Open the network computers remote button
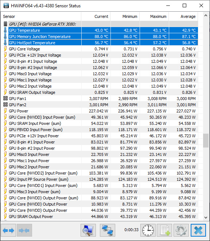 (x=108, y=230)
